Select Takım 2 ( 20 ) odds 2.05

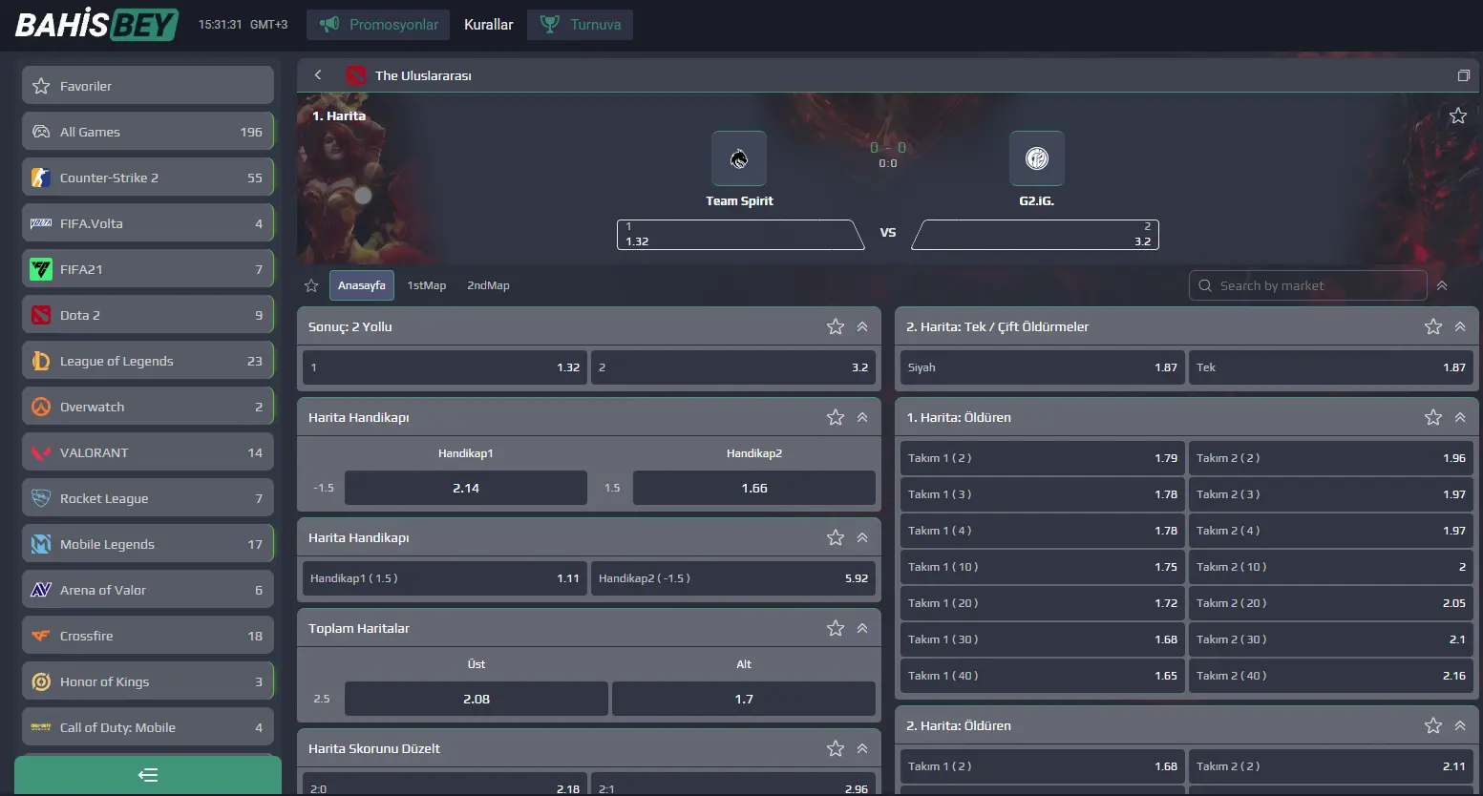point(1331,603)
